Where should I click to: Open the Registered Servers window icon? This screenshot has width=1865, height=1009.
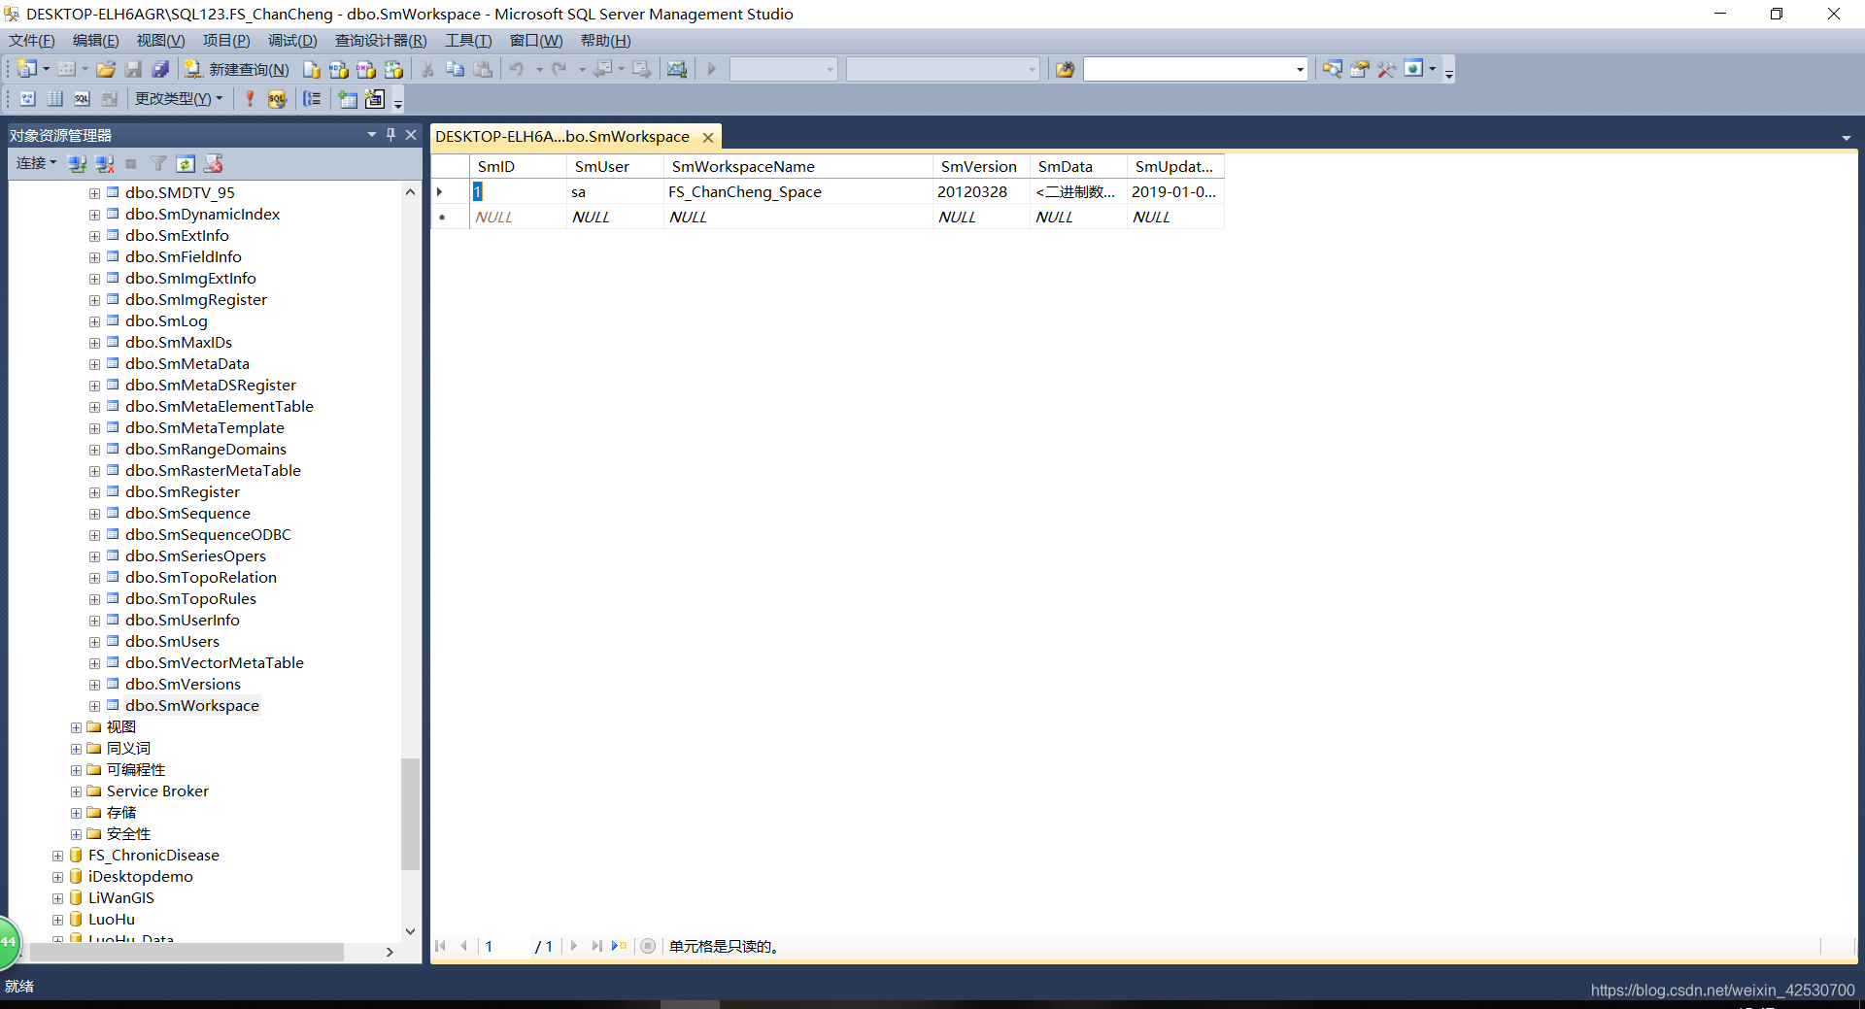point(1333,69)
